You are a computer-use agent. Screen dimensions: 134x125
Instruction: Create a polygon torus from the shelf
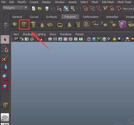tap(60, 25)
